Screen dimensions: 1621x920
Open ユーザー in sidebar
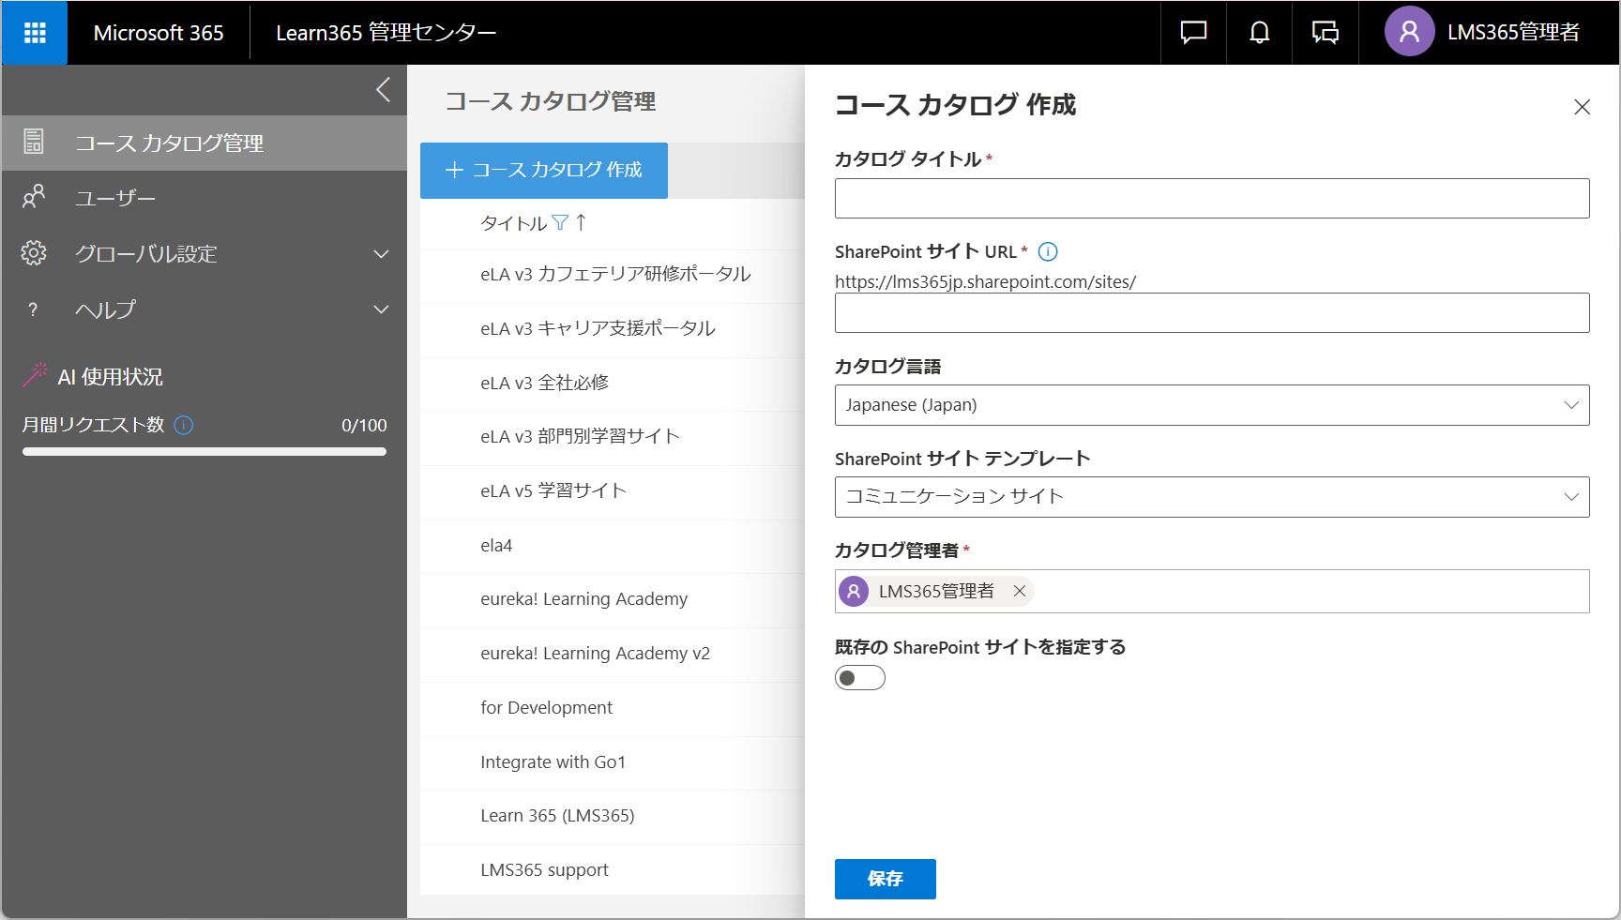point(205,198)
